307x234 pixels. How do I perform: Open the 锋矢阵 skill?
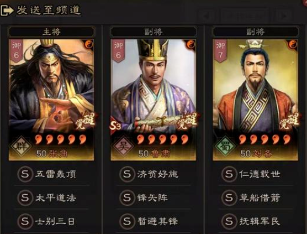click(153, 197)
